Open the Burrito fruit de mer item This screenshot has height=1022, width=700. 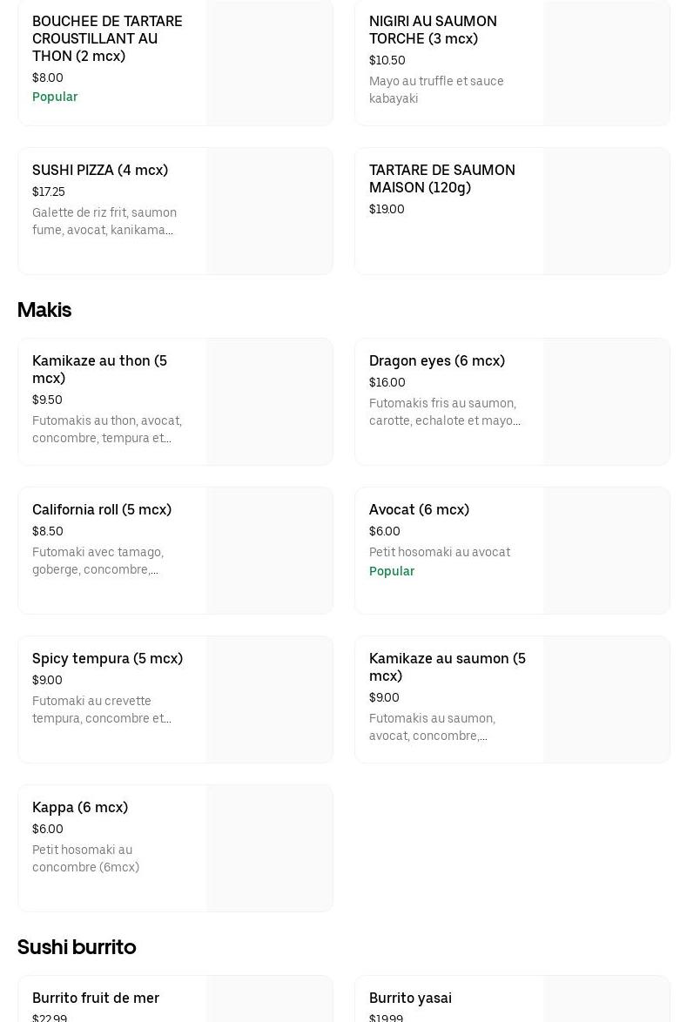pos(96,998)
